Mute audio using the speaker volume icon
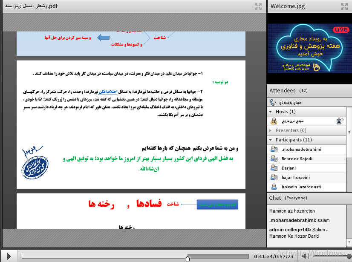Image resolution: width=352 pixels, height=262 pixels. [x=306, y=256]
